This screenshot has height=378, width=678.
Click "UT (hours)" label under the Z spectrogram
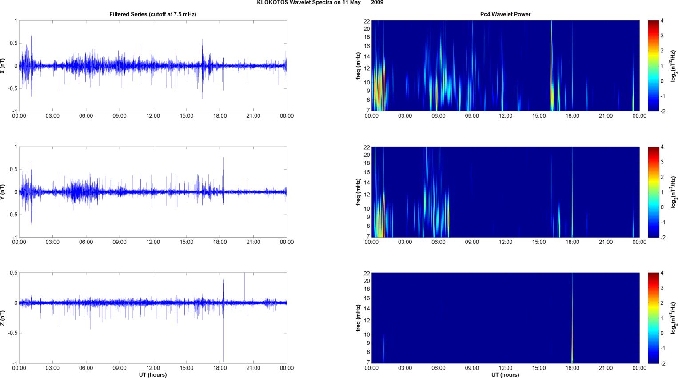coord(505,375)
